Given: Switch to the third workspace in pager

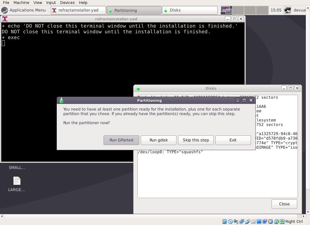Looking at the screenshot, I should (x=250, y=10).
